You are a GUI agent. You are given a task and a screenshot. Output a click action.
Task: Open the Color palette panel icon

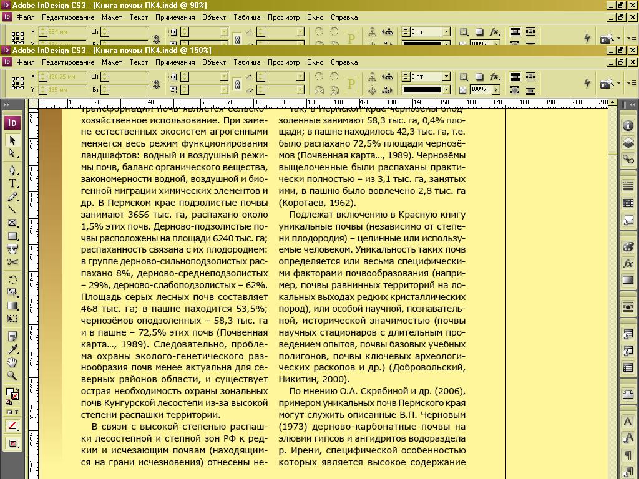[628, 246]
